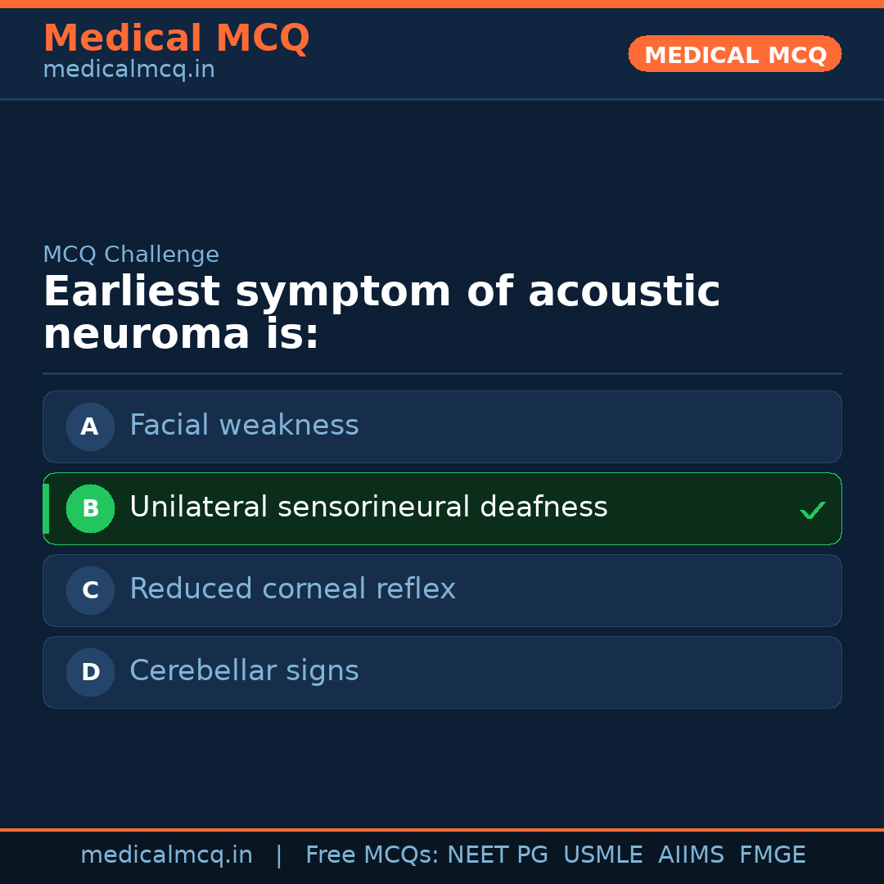Image resolution: width=884 pixels, height=884 pixels.
Task: Click the medicalmcq.in link under the logo
Action: pos(128,69)
